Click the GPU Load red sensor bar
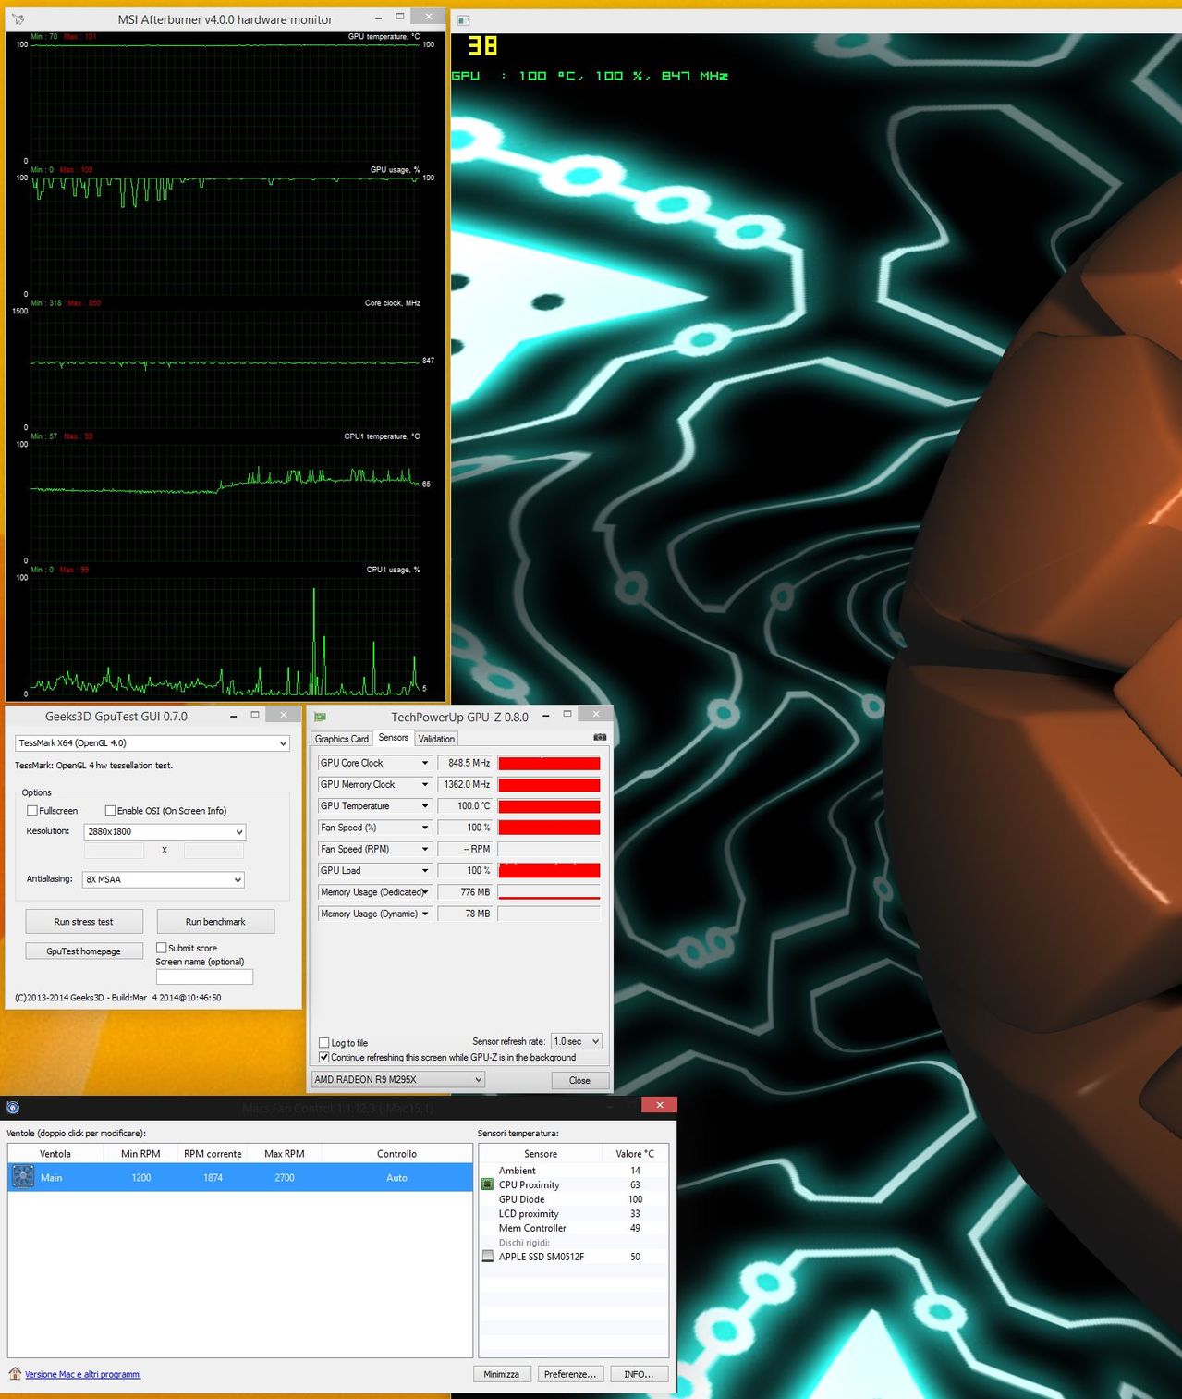This screenshot has height=1399, width=1182. click(549, 870)
